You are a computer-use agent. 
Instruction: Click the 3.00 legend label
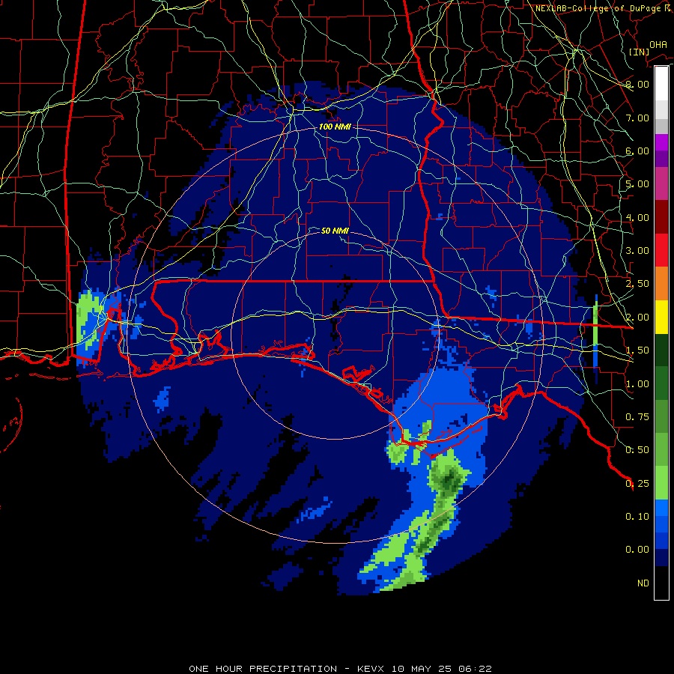[x=637, y=251]
